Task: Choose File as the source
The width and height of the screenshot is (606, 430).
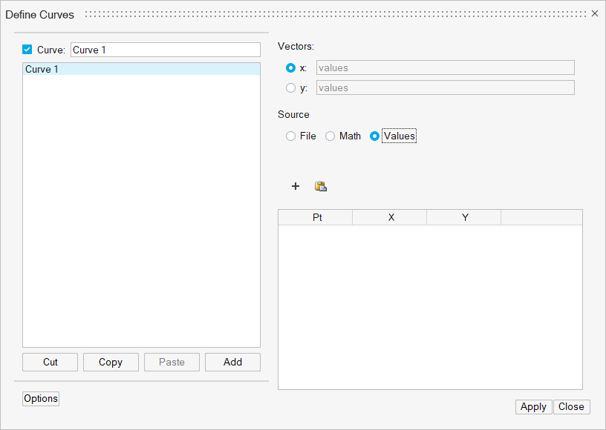Action: coord(290,136)
